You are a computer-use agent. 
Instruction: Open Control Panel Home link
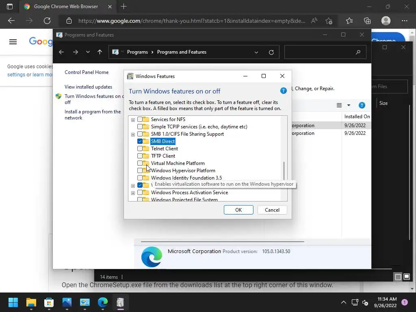[x=87, y=72]
